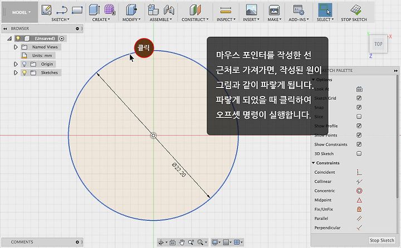
Task: Open the Display Settings dropdown arrow
Action: pyautogui.click(x=219, y=242)
